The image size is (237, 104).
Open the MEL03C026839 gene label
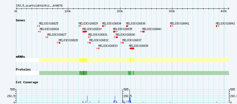click(138, 46)
